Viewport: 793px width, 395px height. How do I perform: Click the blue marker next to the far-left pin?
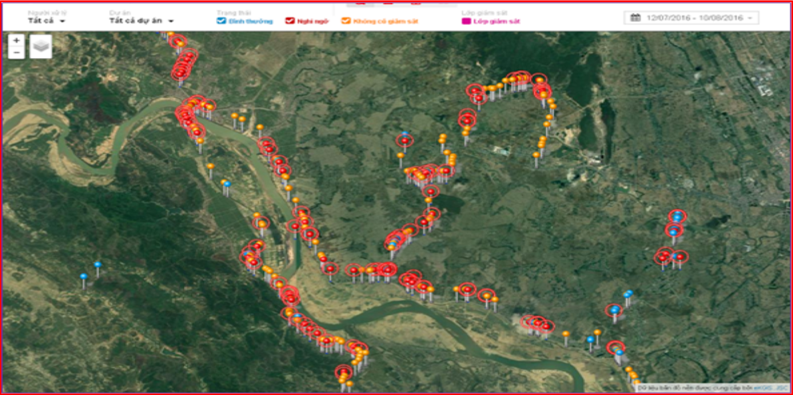click(98, 266)
